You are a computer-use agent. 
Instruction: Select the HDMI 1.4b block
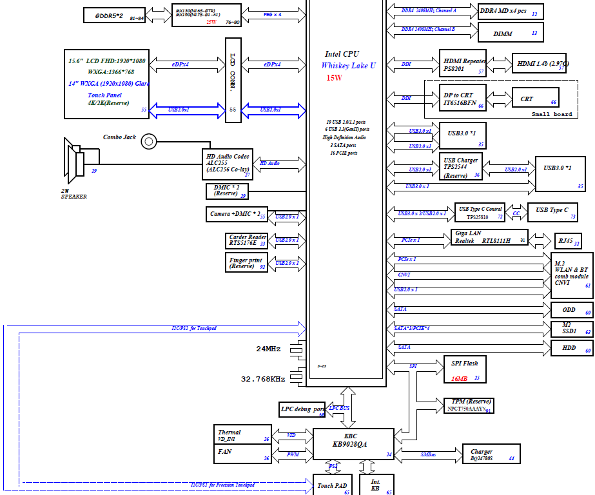coord(539,63)
